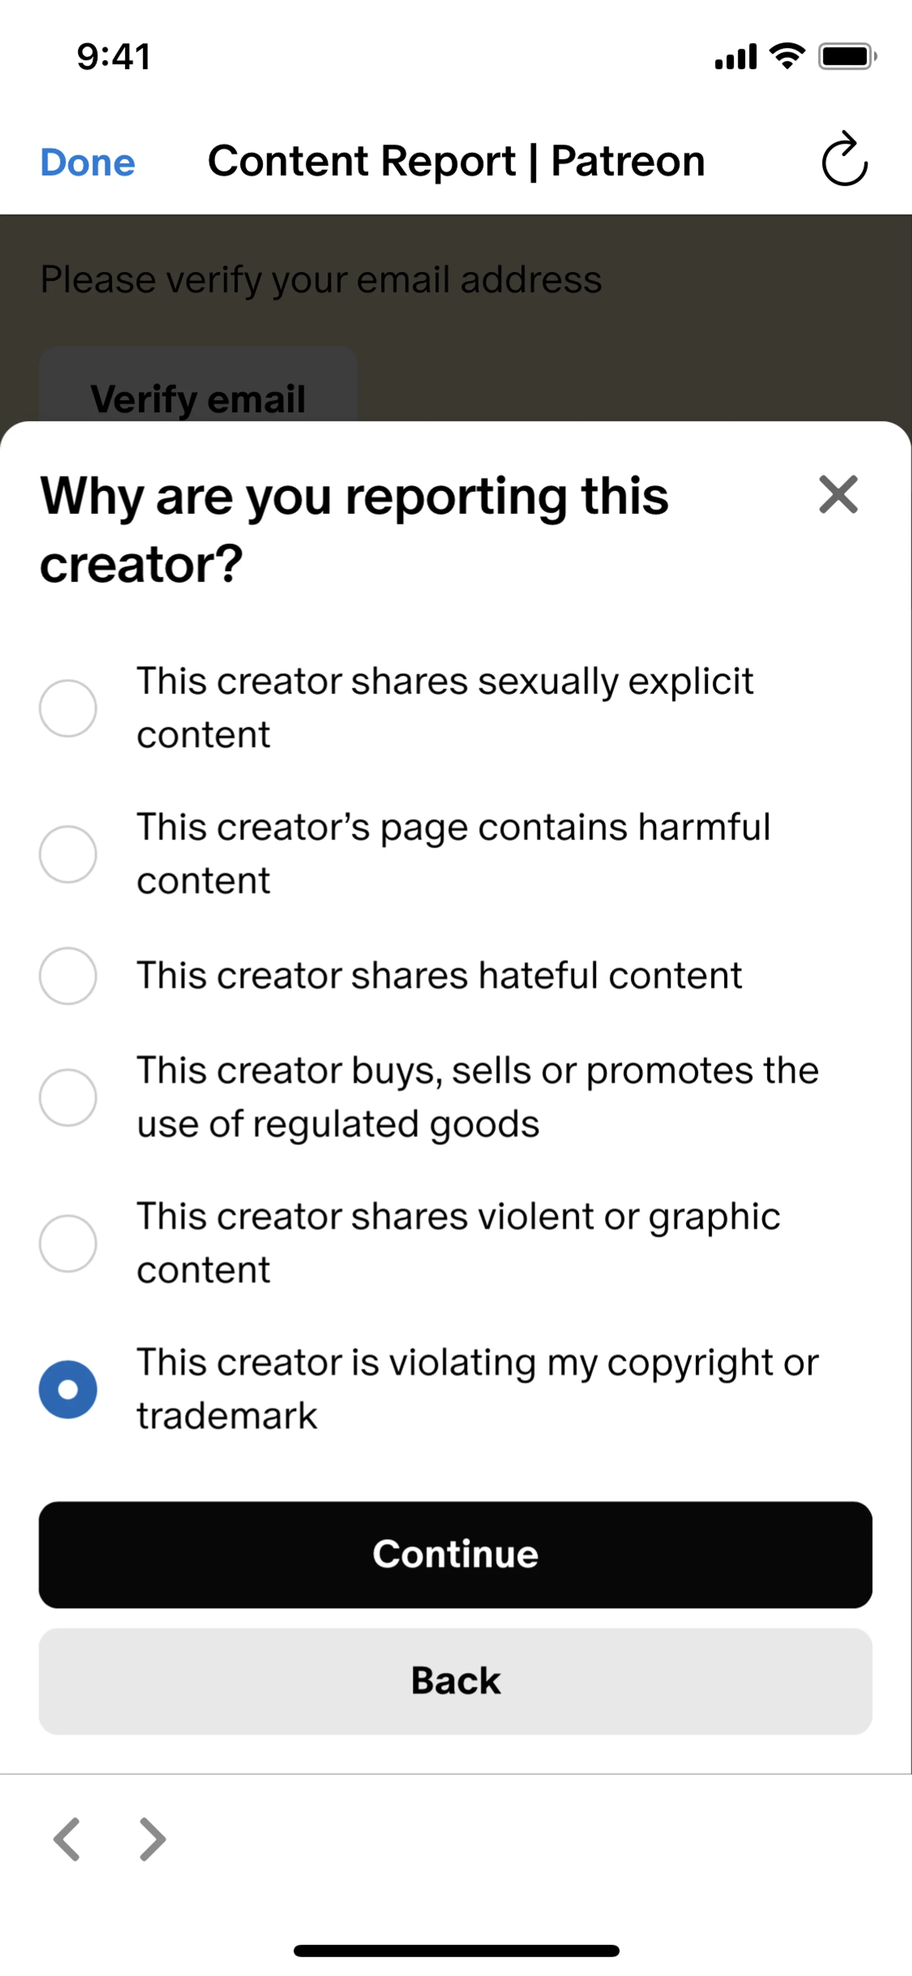Go back with browser back arrow
The image size is (912, 1976).
pos(67,1839)
